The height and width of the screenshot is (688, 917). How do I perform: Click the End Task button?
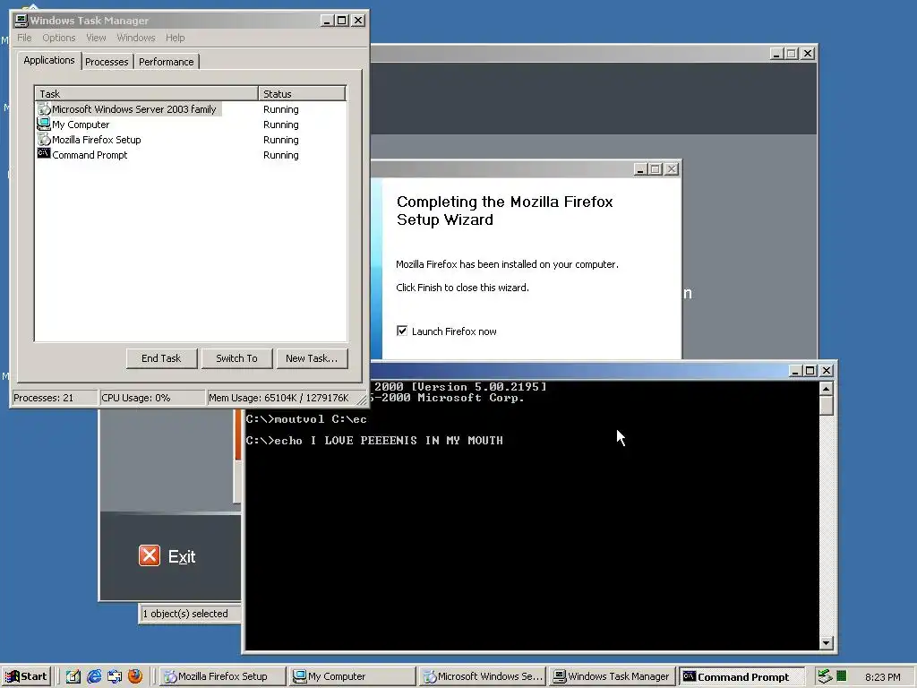161,358
